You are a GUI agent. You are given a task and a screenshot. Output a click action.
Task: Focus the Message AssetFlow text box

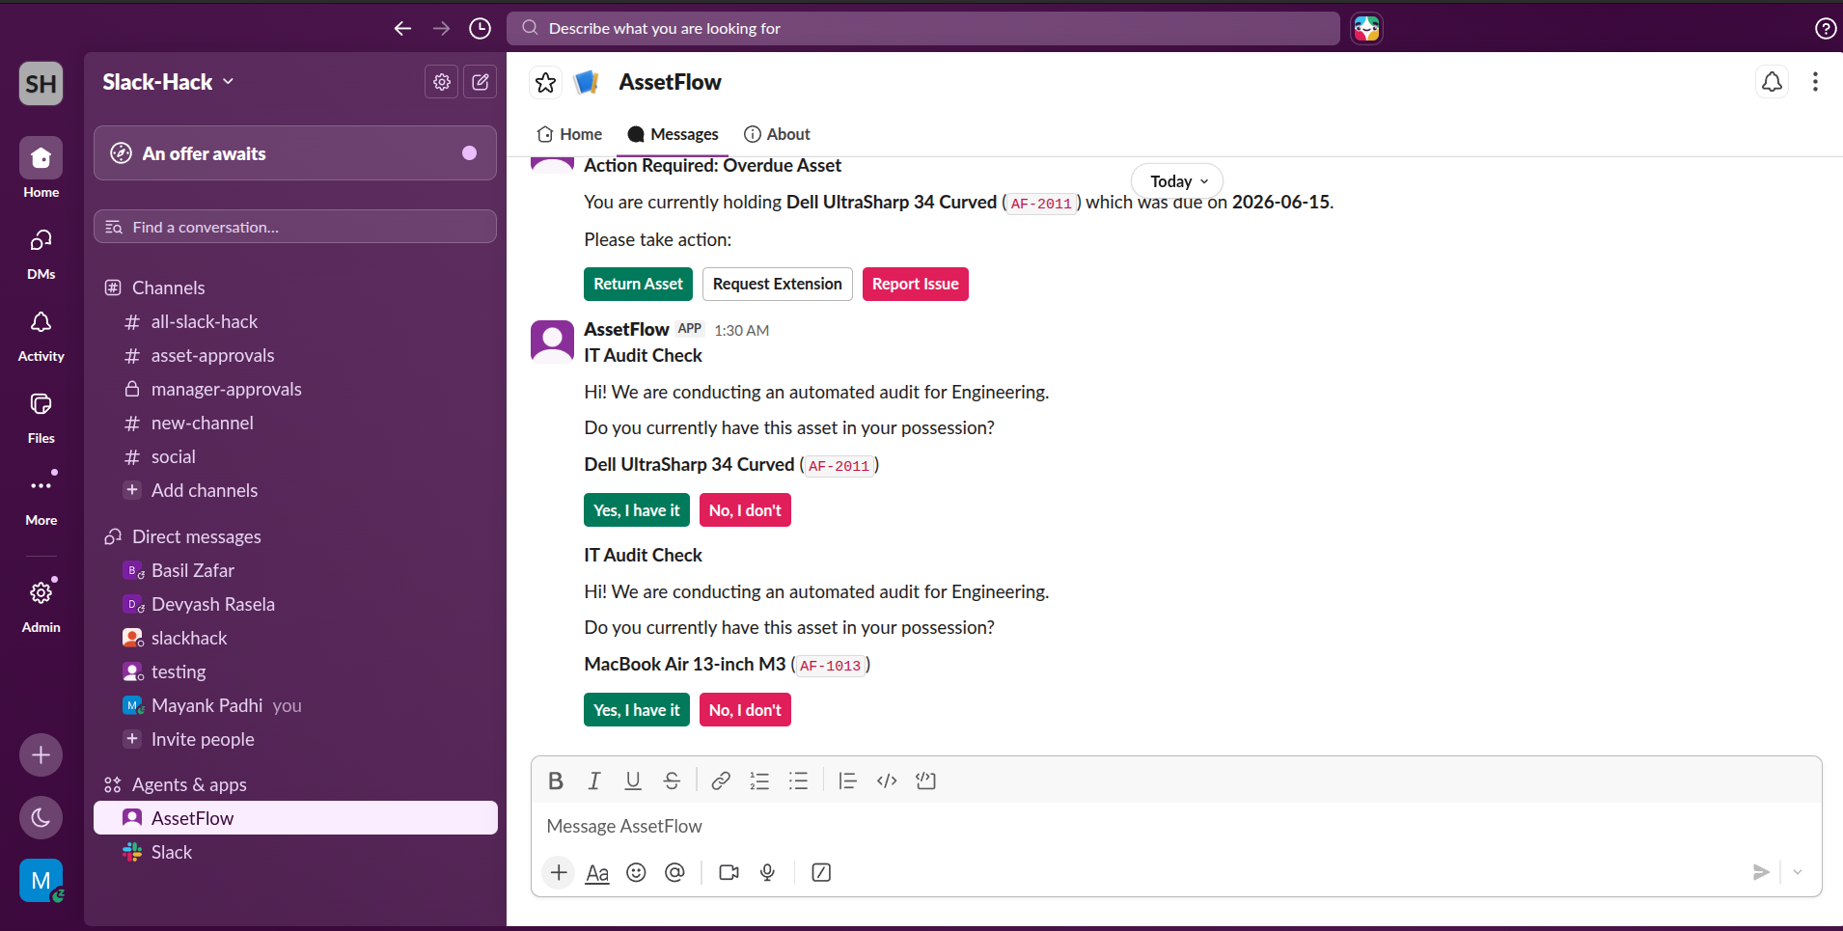(x=1176, y=826)
